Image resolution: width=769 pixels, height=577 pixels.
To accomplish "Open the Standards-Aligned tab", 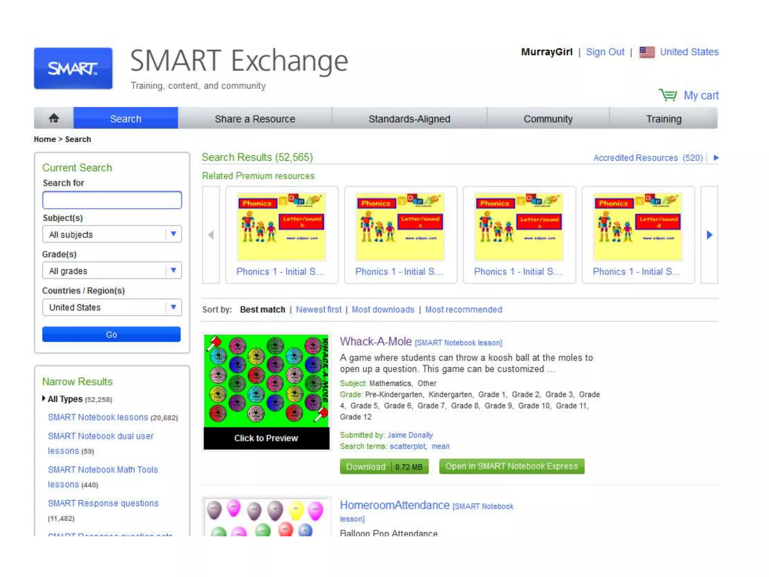I will (x=409, y=118).
